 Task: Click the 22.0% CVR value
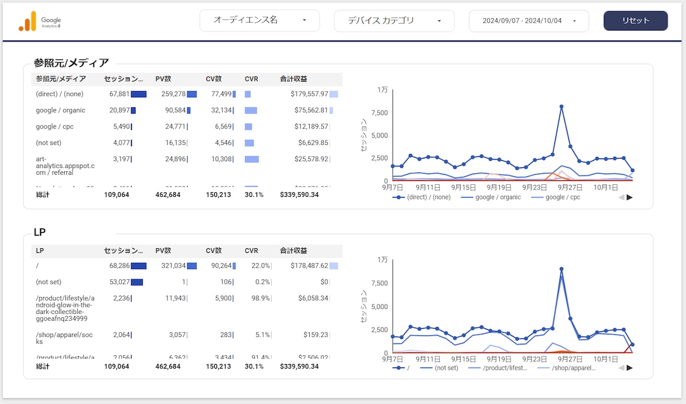(x=260, y=266)
